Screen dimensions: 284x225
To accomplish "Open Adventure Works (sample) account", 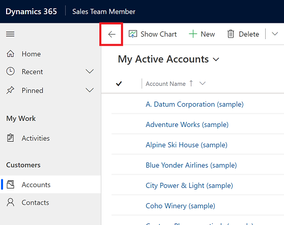I will pos(187,124).
